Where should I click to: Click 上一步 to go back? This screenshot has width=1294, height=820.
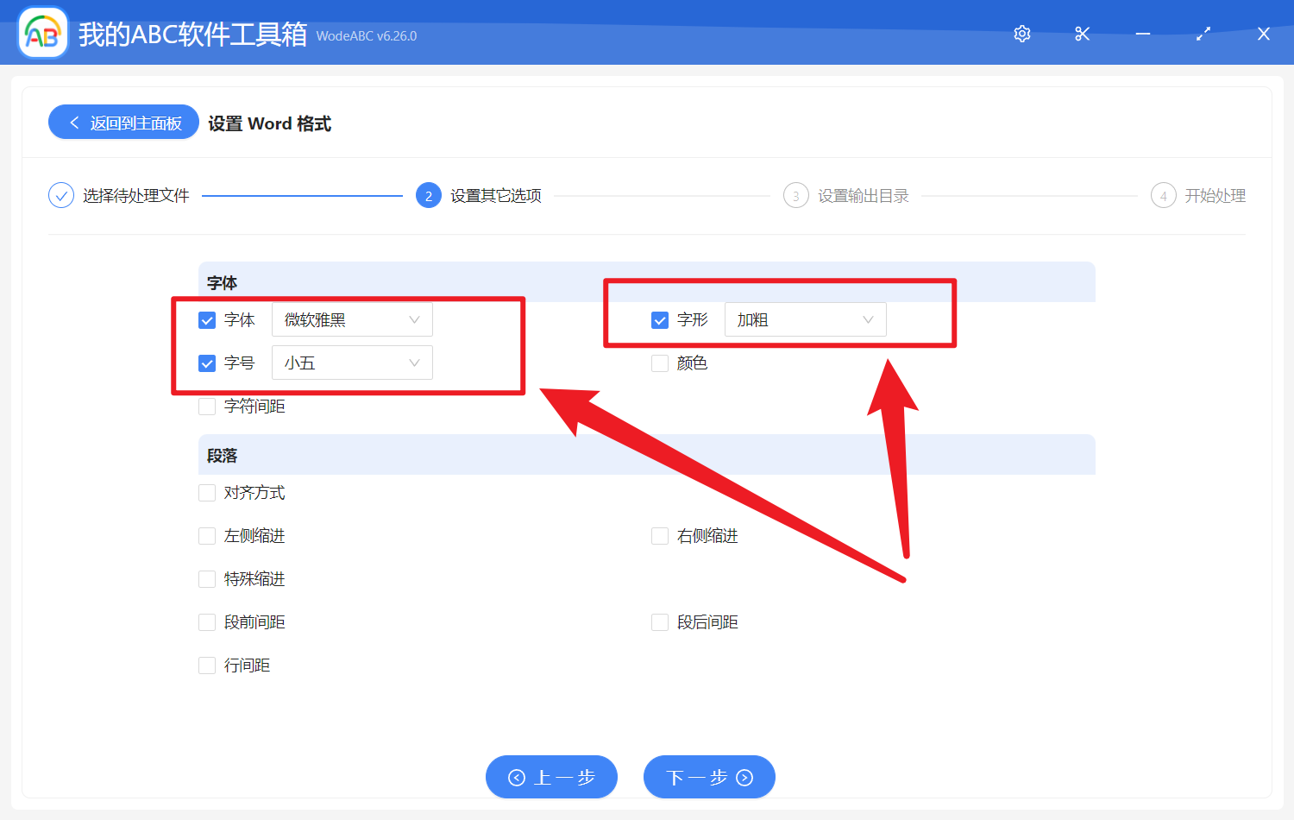point(551,777)
